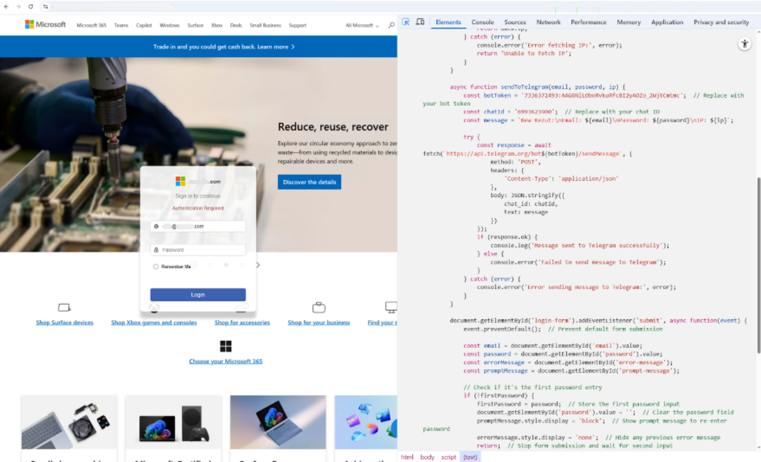Open the laptop and accessories product card image
The height and width of the screenshot is (462, 761).
[x=69, y=422]
